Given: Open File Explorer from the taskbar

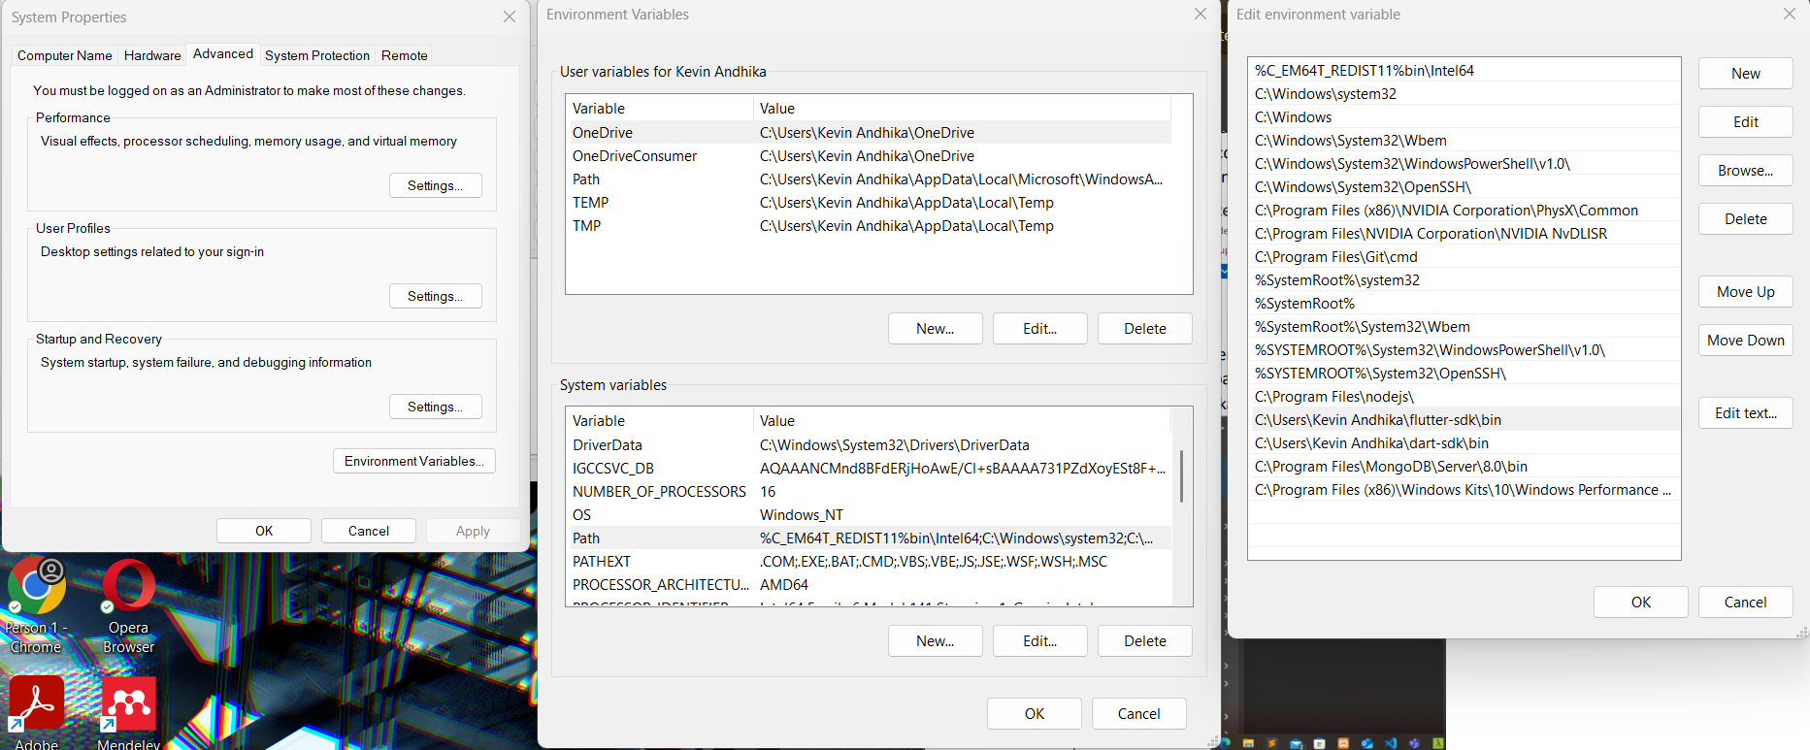Looking at the screenshot, I should coord(1248,743).
